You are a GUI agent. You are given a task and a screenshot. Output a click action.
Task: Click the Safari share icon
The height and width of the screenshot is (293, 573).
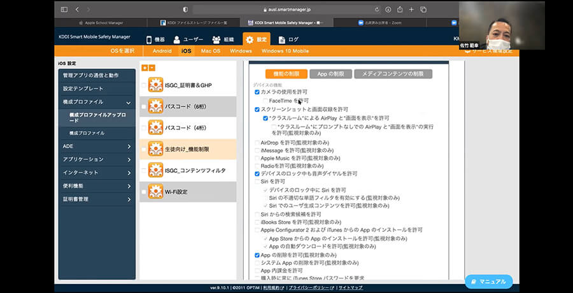[x=399, y=10]
